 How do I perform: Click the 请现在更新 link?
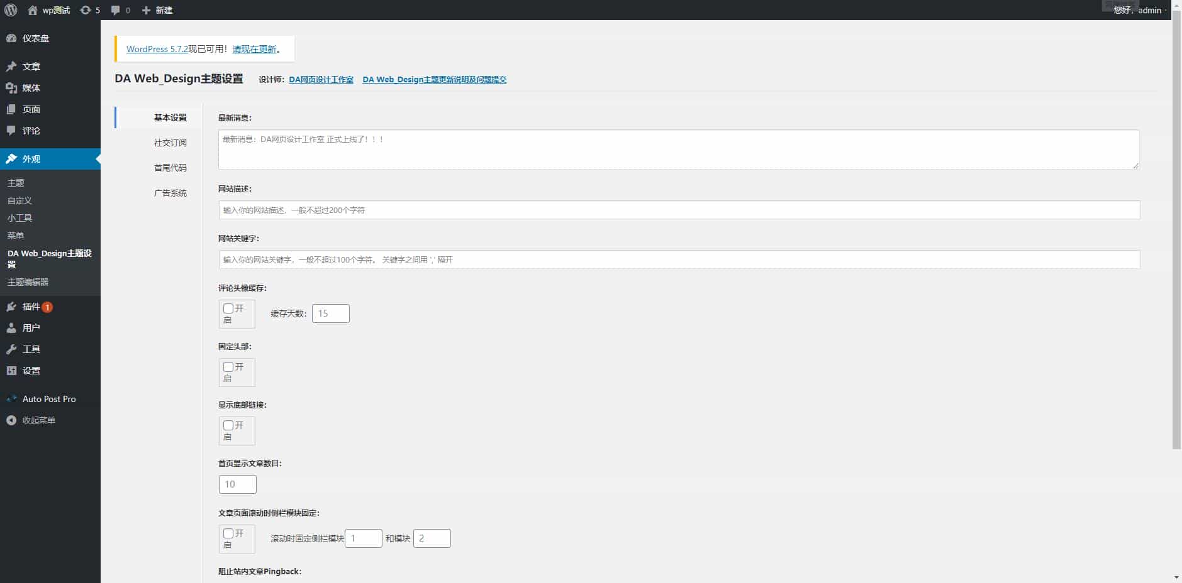[254, 49]
